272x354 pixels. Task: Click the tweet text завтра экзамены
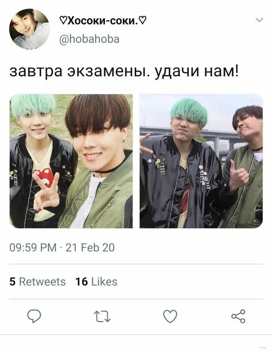(x=80, y=71)
